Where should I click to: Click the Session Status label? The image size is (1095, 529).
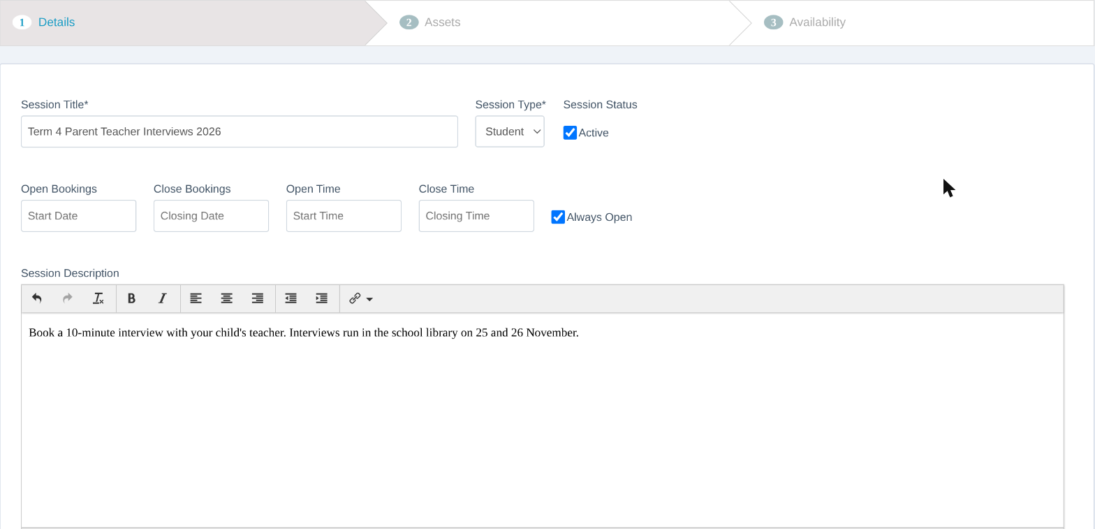pyautogui.click(x=600, y=105)
